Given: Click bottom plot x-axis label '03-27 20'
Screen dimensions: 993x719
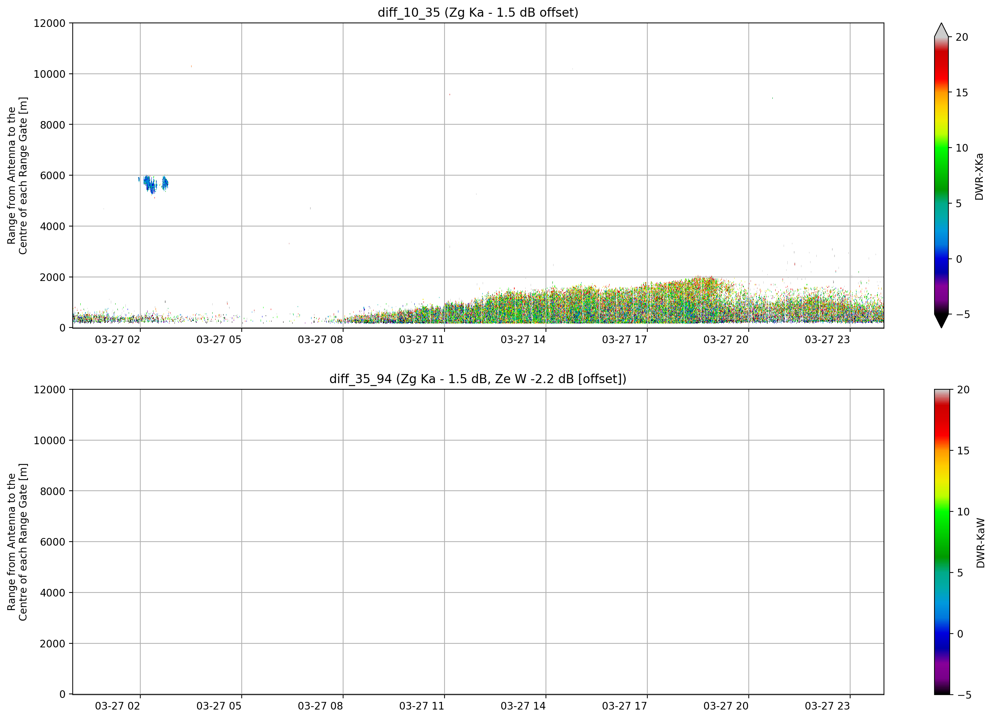Looking at the screenshot, I should (726, 706).
